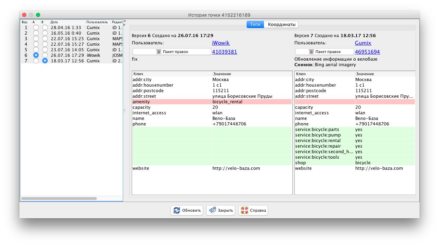Select bicycle_rental value cell
Screen dimensions: 439x246
click(x=252, y=102)
